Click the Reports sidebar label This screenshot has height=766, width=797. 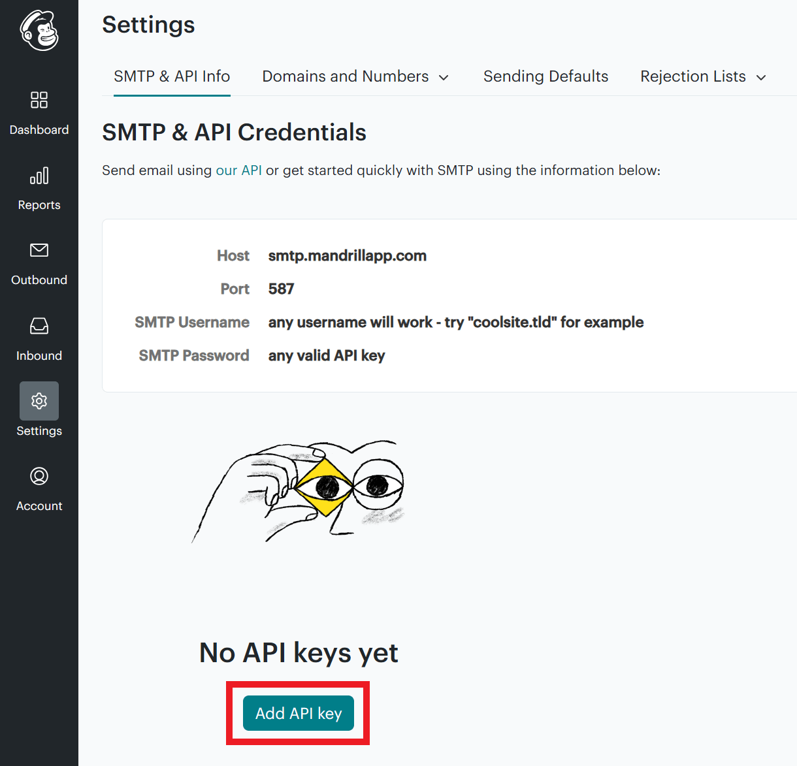tap(39, 205)
